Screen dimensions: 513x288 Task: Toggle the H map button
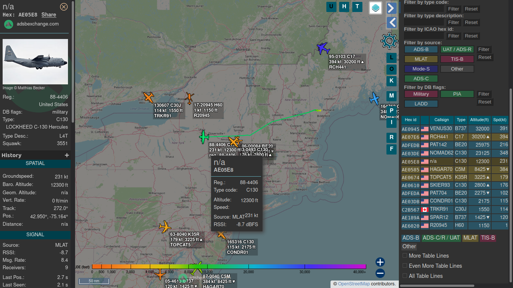coord(344,6)
